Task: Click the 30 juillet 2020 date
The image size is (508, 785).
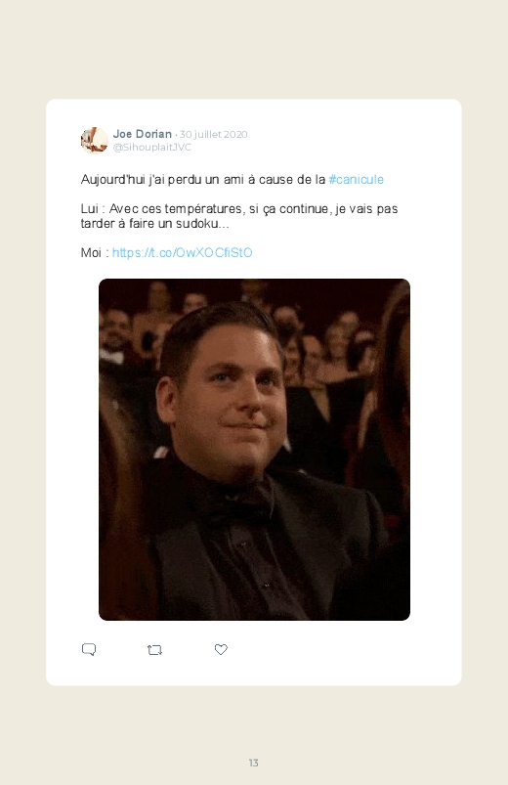Action: tap(214, 134)
